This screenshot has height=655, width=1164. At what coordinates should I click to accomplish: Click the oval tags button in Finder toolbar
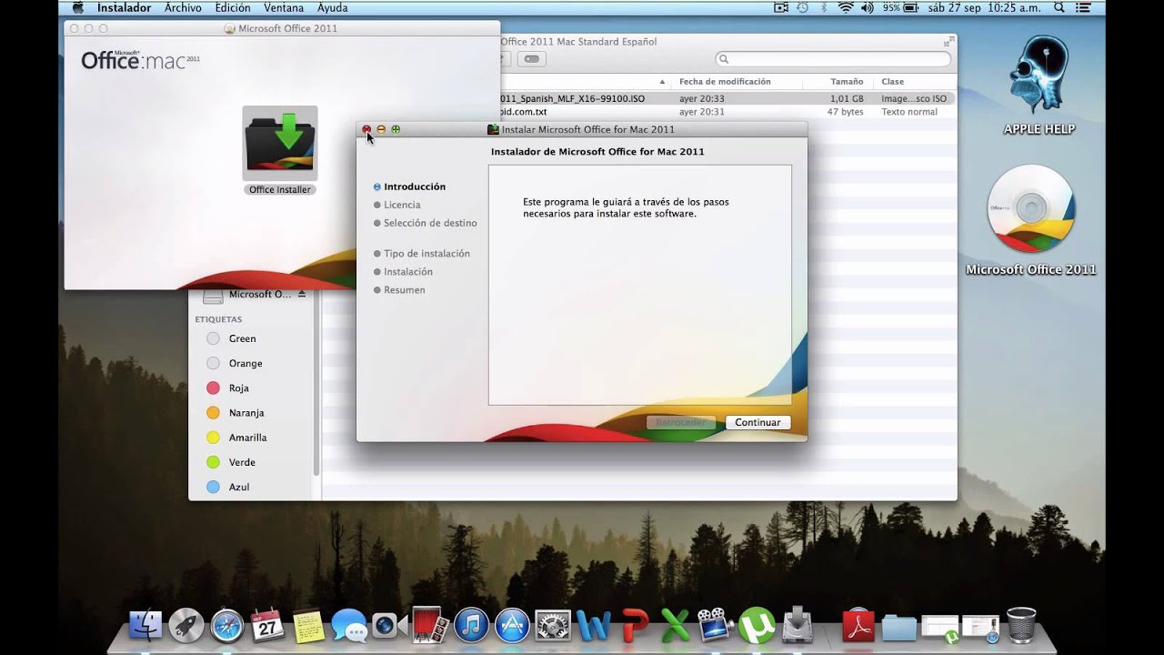click(532, 59)
